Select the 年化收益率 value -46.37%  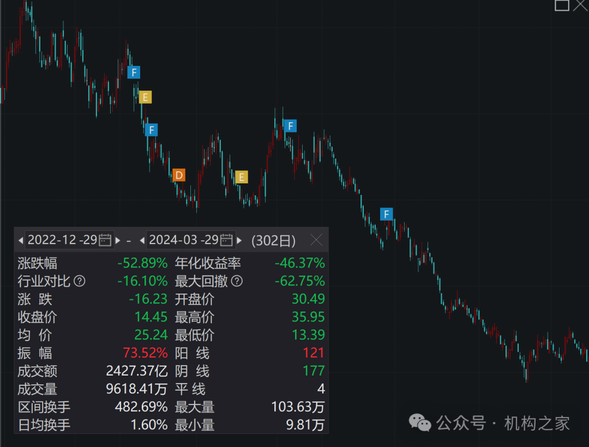coord(300,263)
